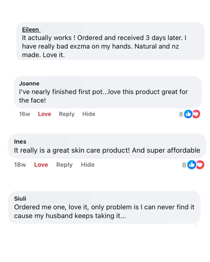Toggle the Love reaction under Ines's comment

(x=41, y=165)
